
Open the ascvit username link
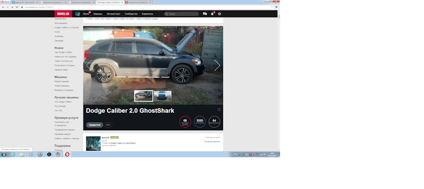pos(106,137)
